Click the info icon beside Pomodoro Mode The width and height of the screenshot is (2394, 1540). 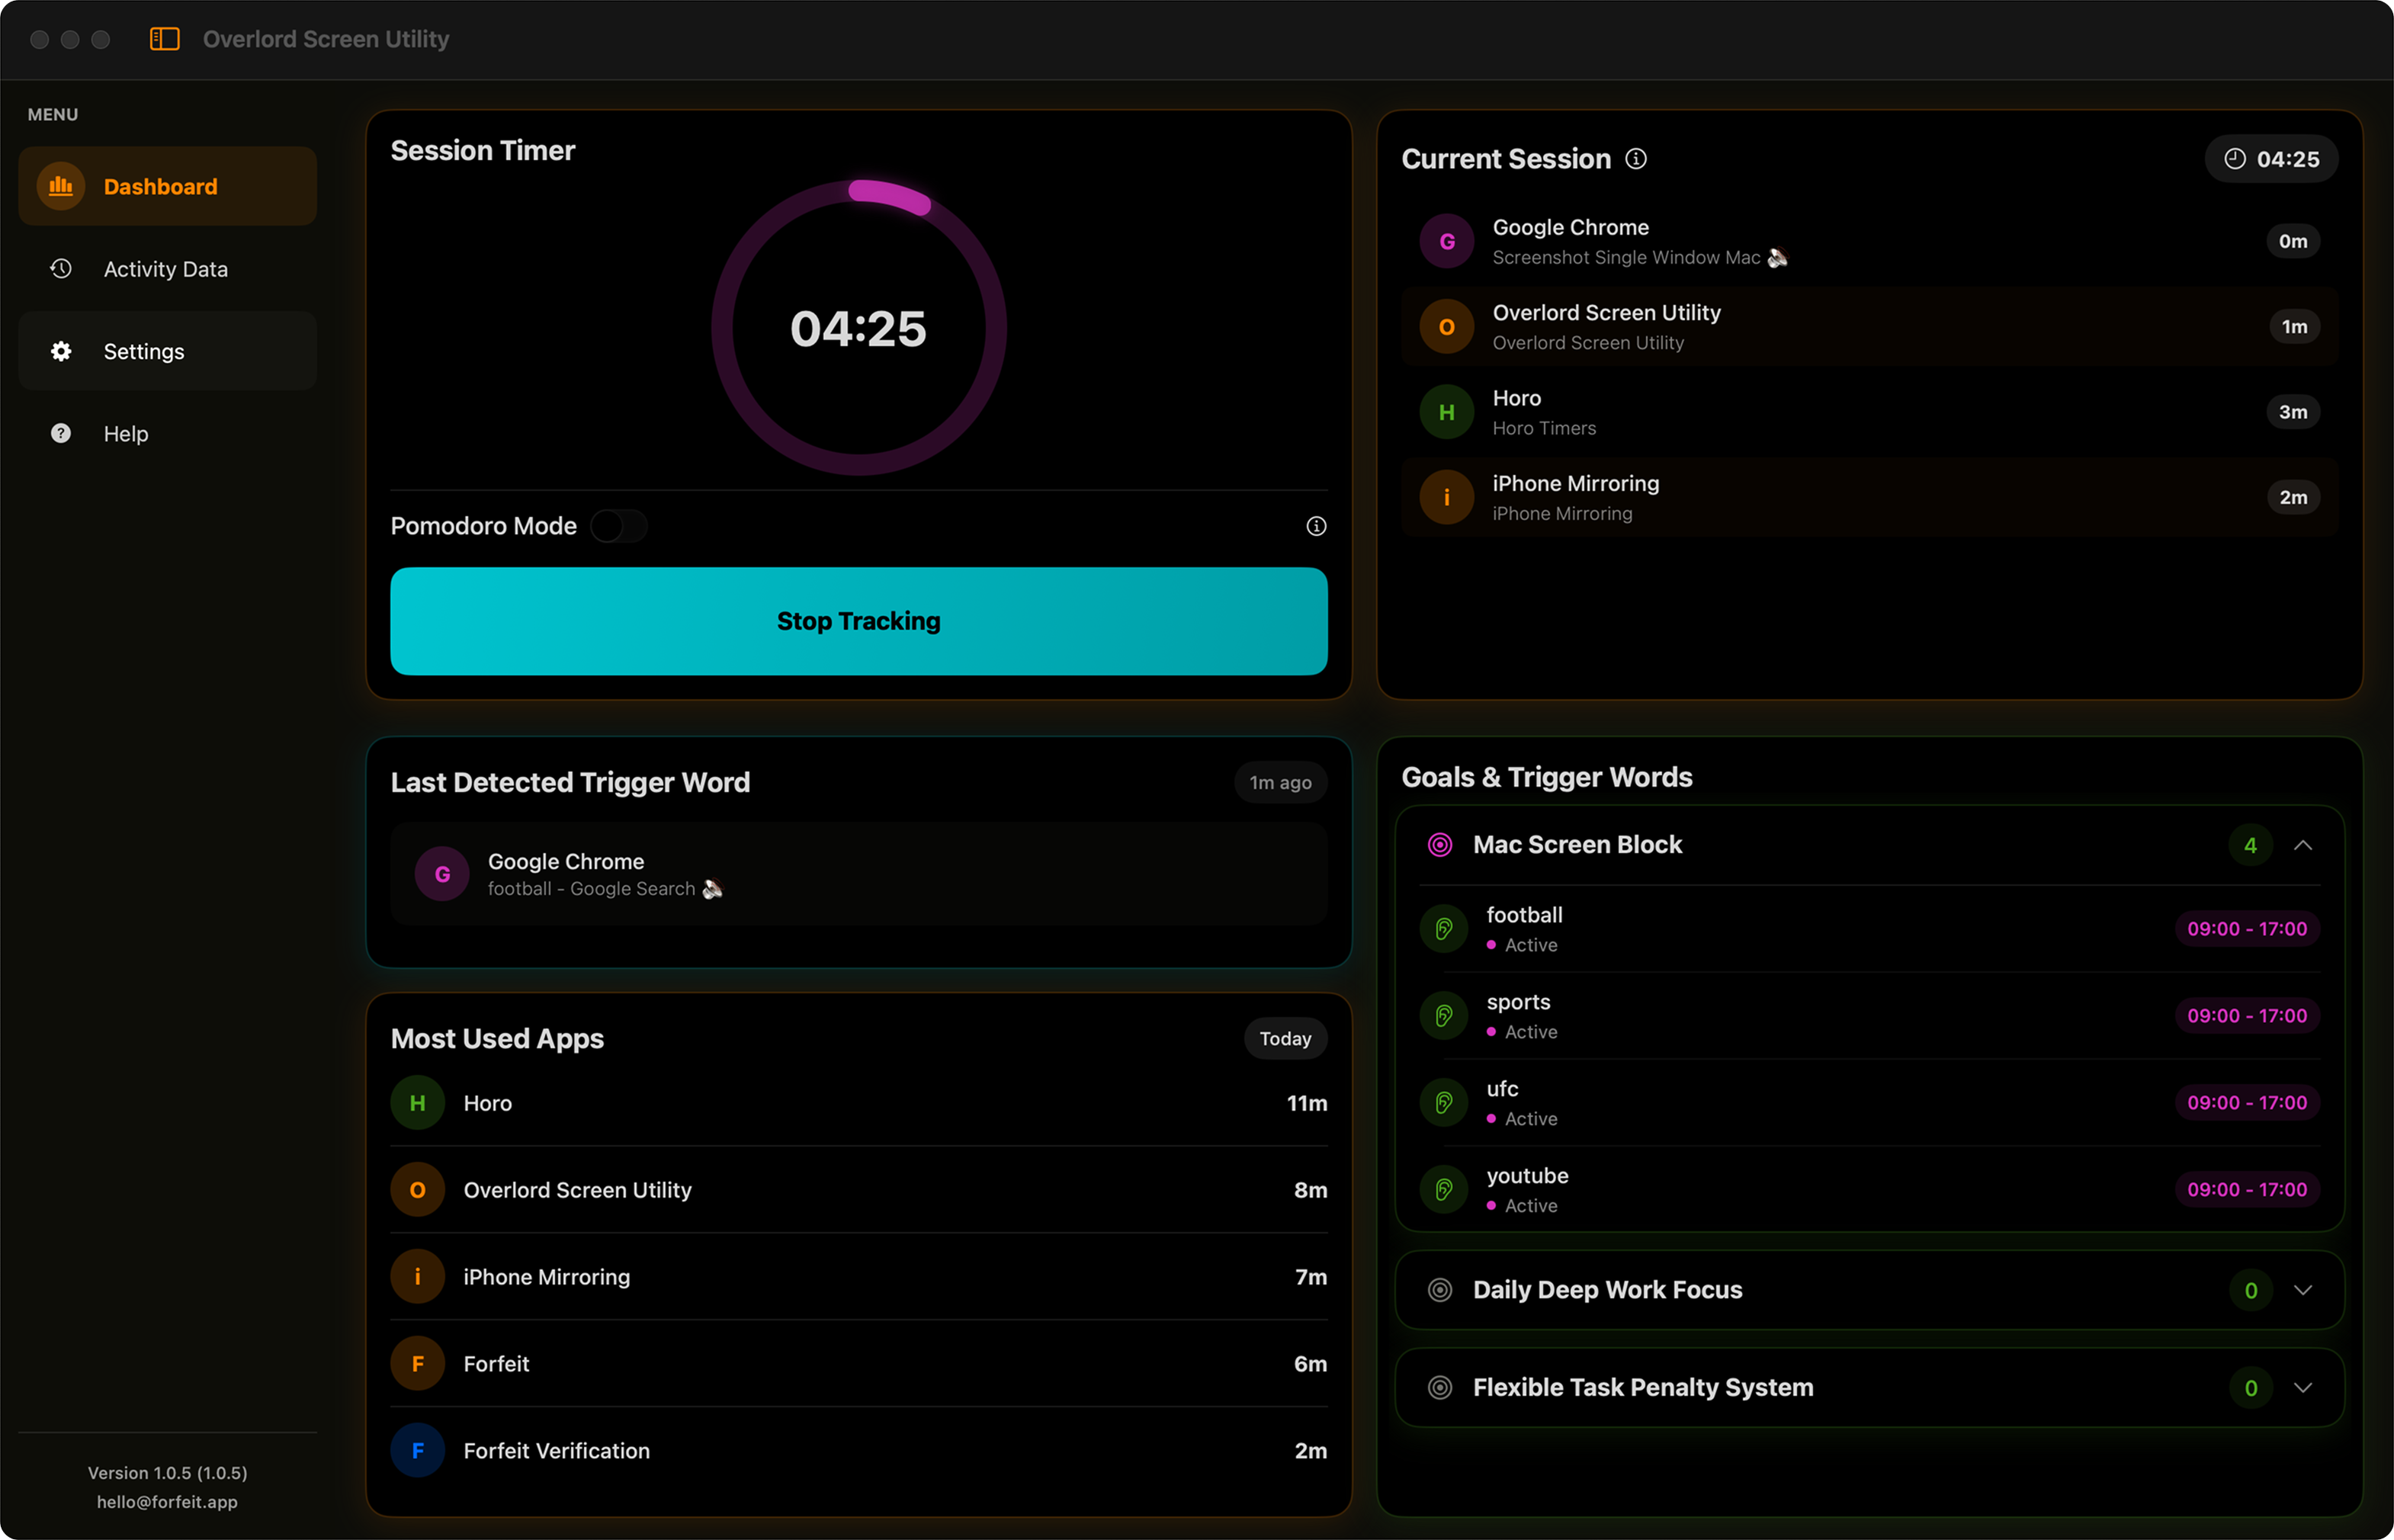(x=1316, y=525)
